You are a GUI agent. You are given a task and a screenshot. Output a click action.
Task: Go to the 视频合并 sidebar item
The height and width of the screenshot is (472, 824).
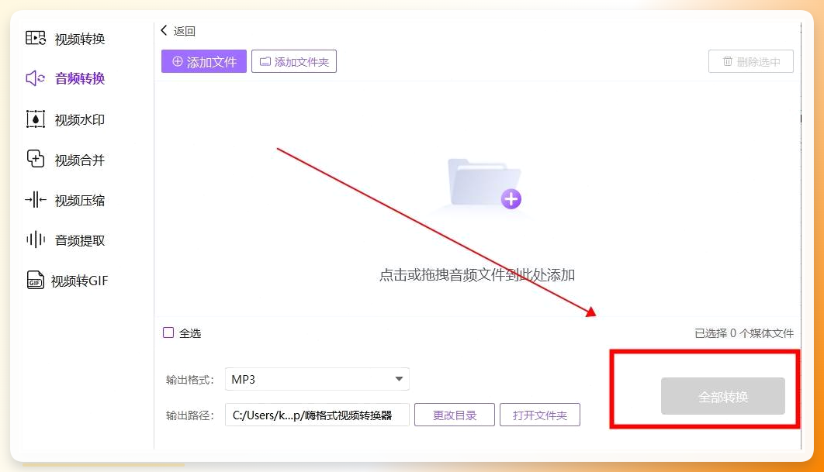pos(80,160)
